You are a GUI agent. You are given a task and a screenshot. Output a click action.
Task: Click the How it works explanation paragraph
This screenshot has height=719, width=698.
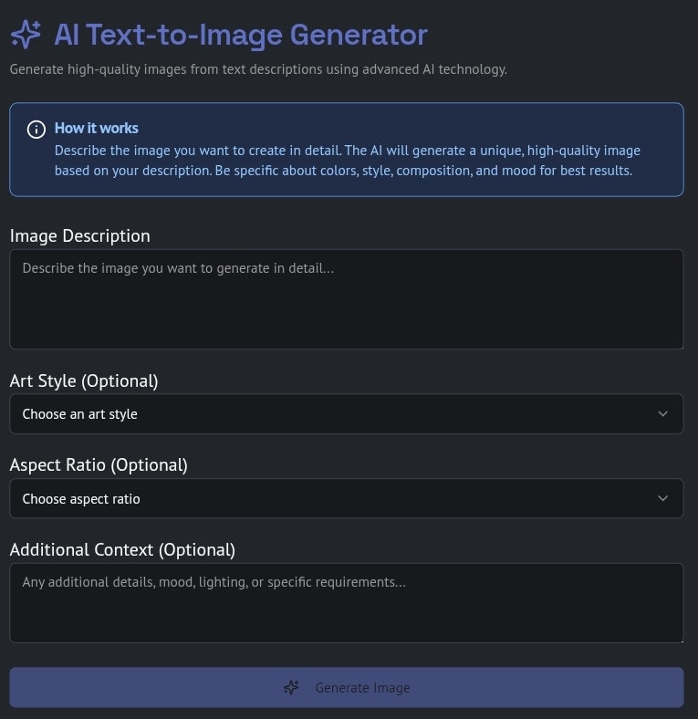(x=347, y=161)
